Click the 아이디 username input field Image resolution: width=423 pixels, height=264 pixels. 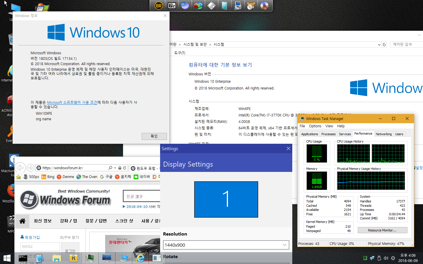(40, 247)
